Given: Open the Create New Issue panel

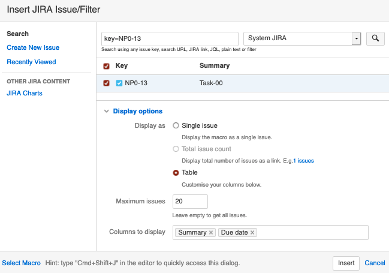Looking at the screenshot, I should [33, 47].
